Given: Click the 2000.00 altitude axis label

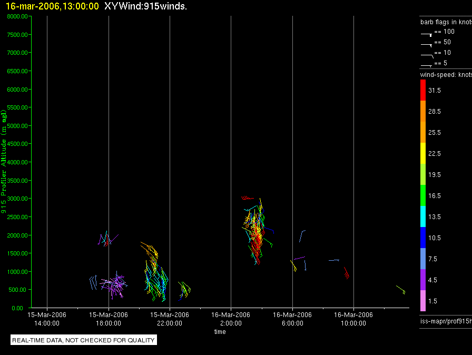Looking at the screenshot, I should click(17, 235).
